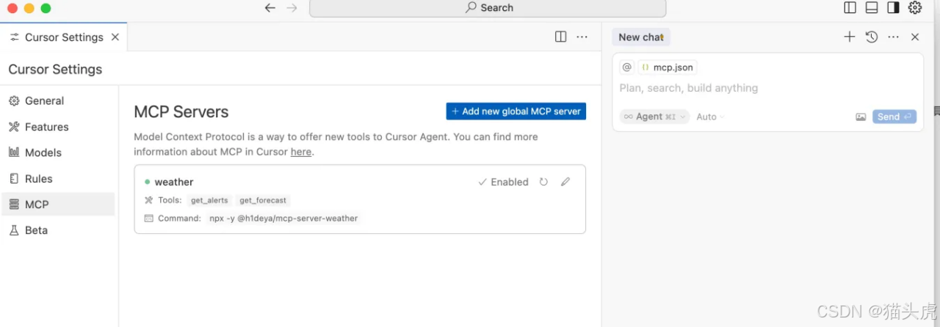Select the MCP settings section

pos(58,205)
